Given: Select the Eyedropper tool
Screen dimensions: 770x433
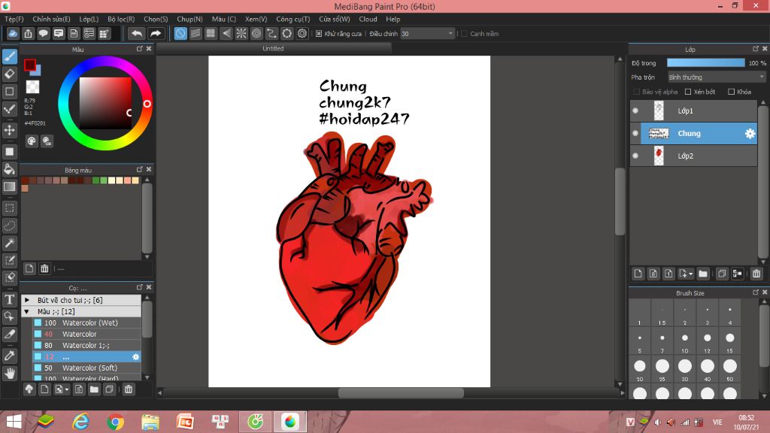Looking at the screenshot, I should click(x=9, y=356).
